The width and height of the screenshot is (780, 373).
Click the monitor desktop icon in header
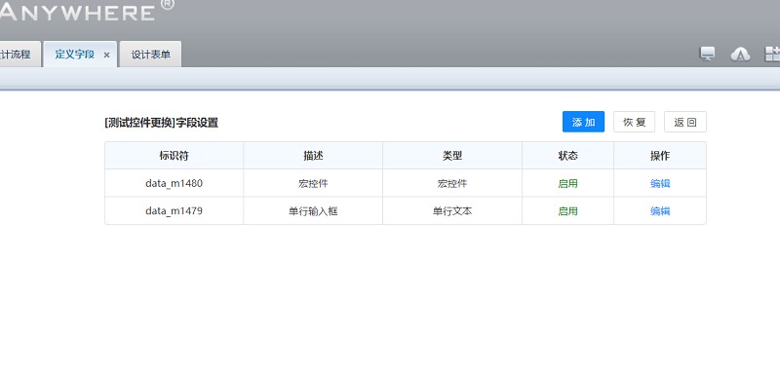click(708, 55)
